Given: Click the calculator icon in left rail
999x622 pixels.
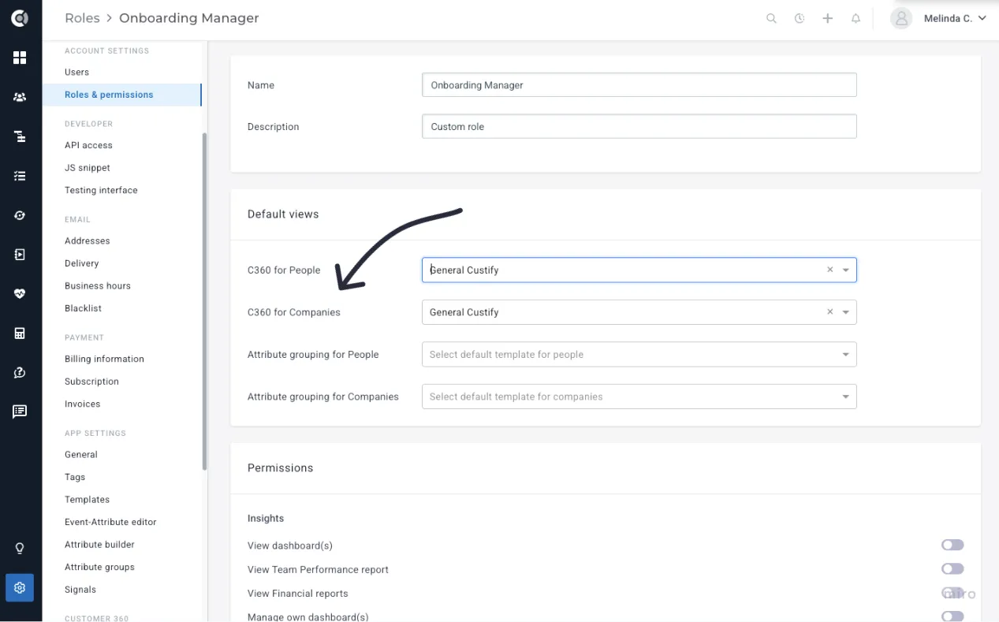Looking at the screenshot, I should coord(20,333).
